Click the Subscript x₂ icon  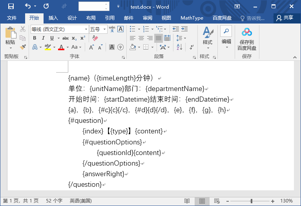point(74,38)
